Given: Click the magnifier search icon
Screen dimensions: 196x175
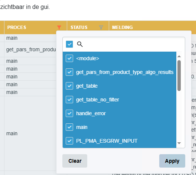Looking at the screenshot, I should tap(80, 44).
